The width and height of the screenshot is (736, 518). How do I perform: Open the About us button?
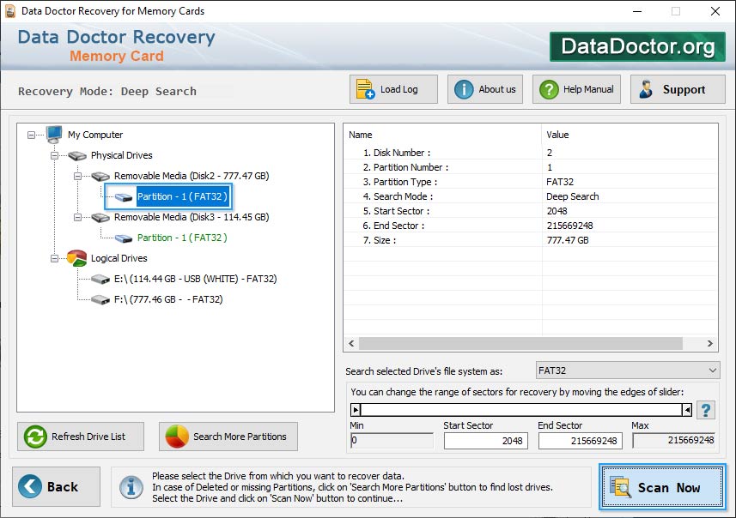pos(485,89)
